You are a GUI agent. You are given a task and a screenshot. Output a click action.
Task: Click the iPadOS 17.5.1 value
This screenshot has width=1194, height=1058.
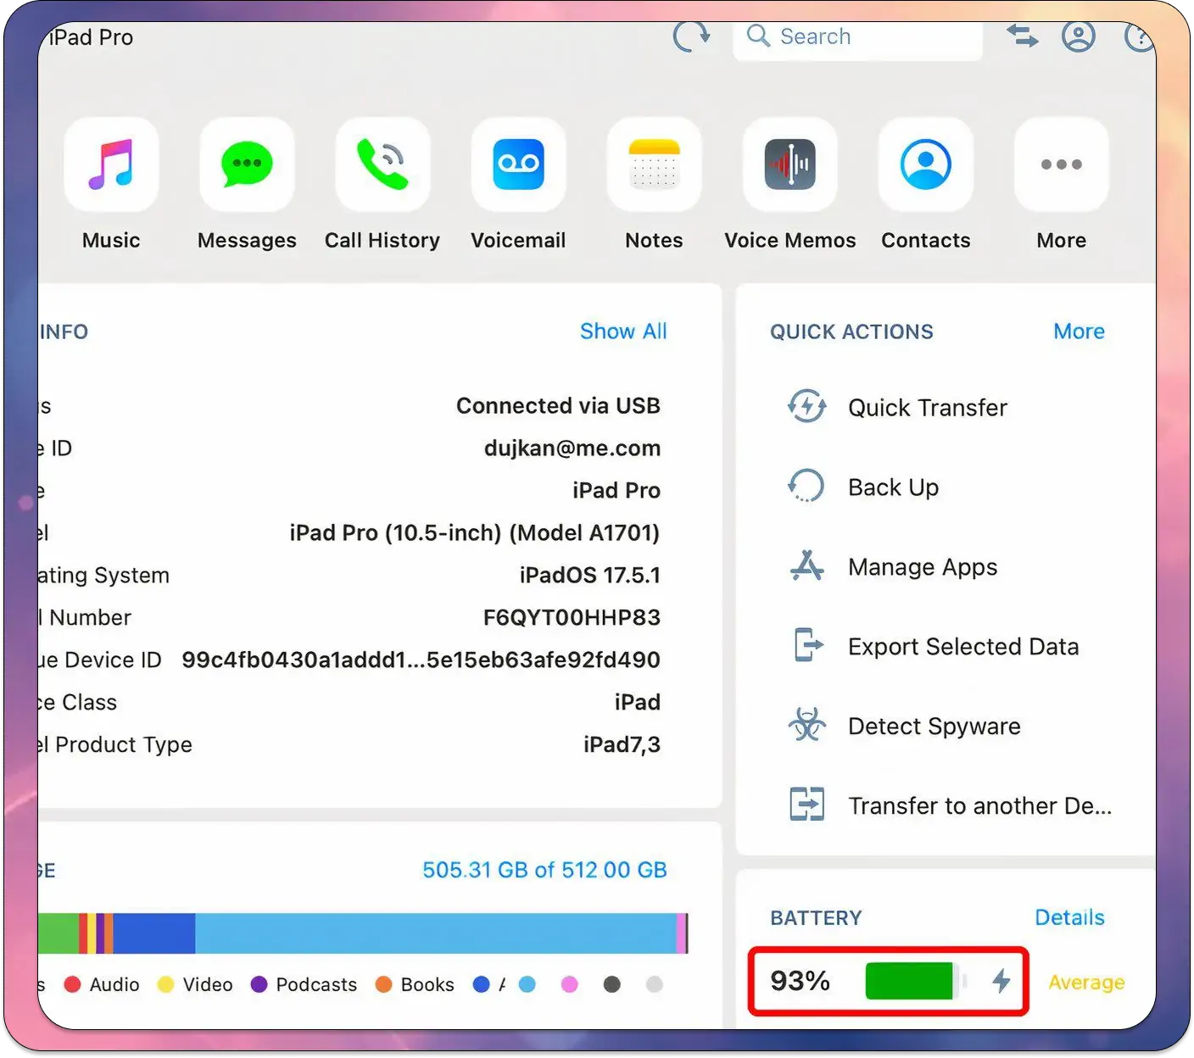(x=590, y=576)
